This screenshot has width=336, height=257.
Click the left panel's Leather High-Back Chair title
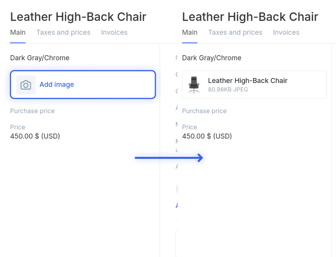78,17
